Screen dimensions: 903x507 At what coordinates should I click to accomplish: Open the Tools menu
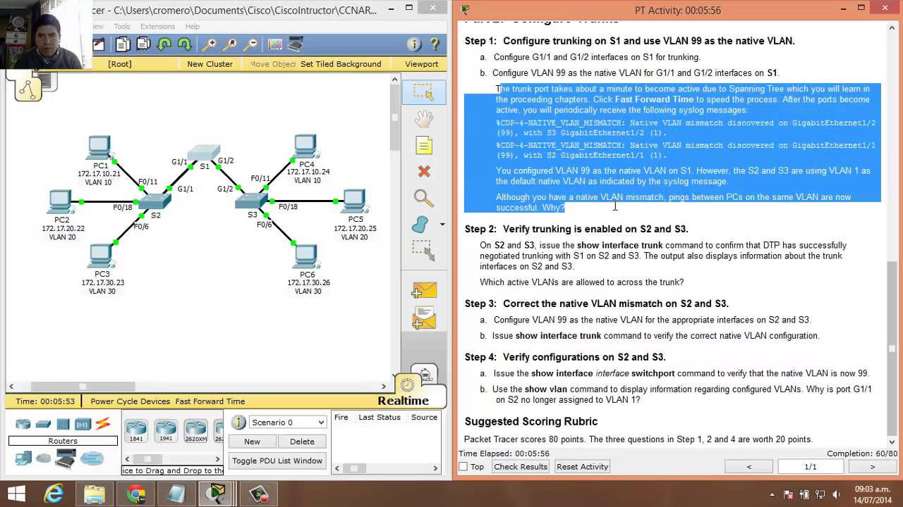pos(122,27)
